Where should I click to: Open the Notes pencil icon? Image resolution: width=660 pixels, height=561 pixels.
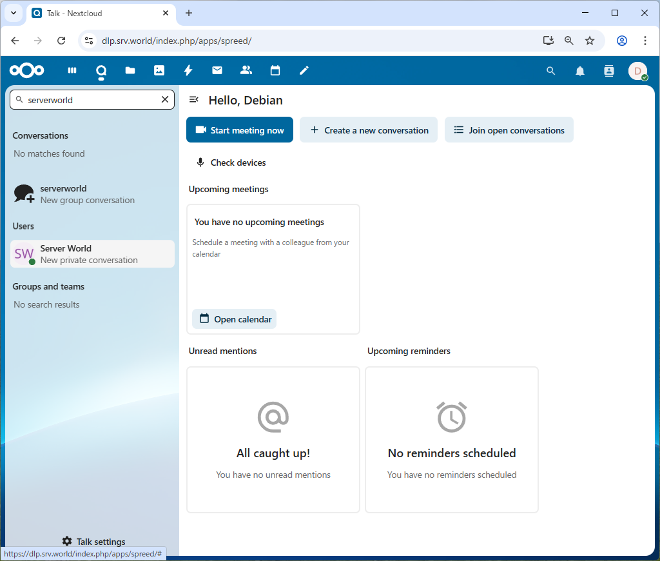pos(304,70)
